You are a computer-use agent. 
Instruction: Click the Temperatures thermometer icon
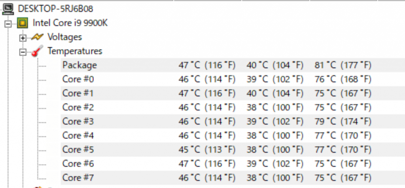pyautogui.click(x=37, y=51)
